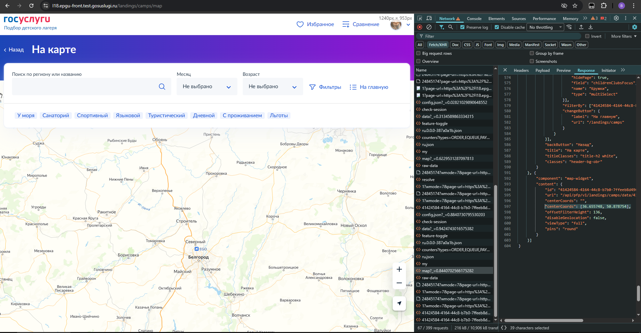Zoom out on the map
The width and height of the screenshot is (641, 333).
[x=399, y=283]
